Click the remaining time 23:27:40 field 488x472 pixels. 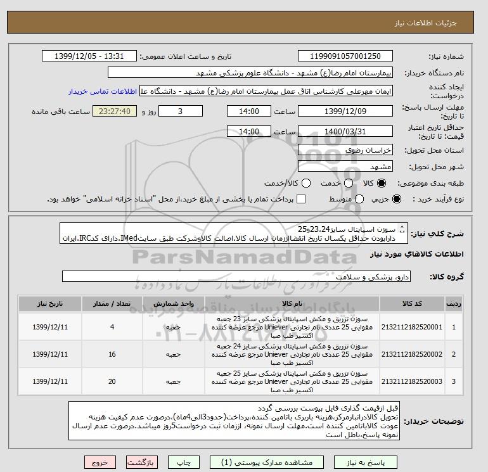[x=115, y=111]
